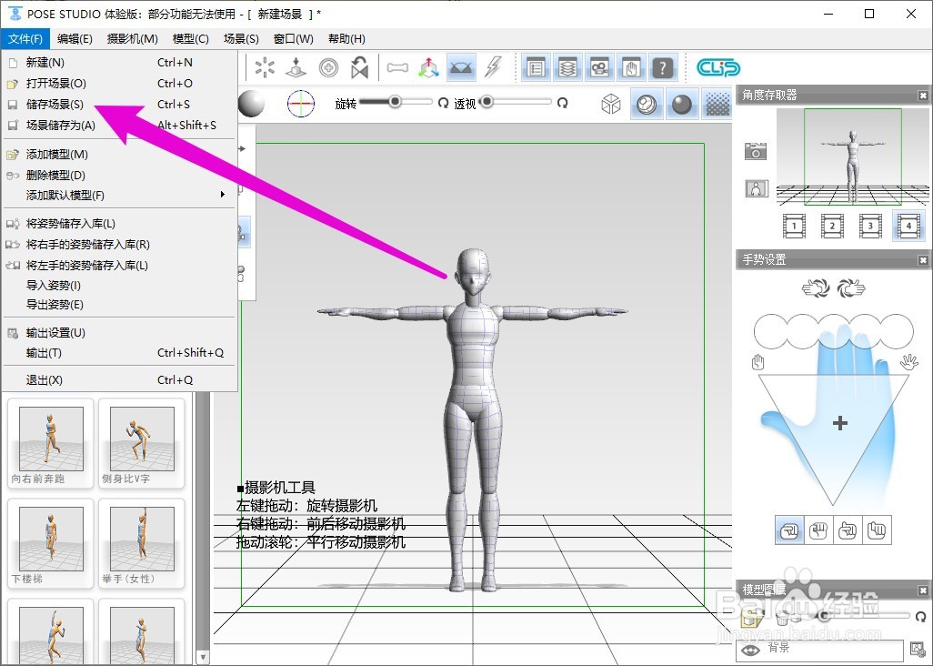The image size is (933, 666).
Task: Click the person portrait icon in 角度存取器
Action: click(757, 188)
